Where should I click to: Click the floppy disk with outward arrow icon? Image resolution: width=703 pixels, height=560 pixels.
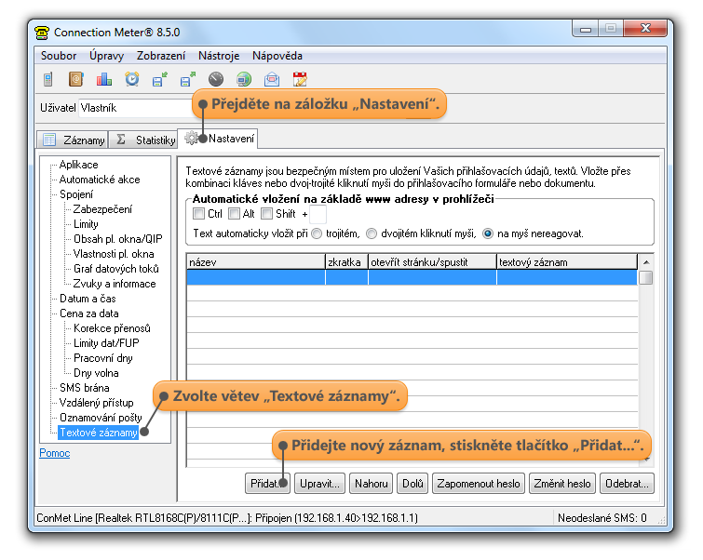coord(188,79)
